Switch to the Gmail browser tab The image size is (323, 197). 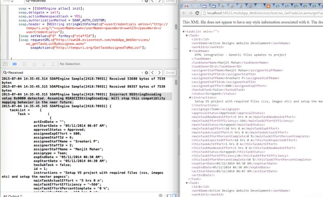(x=187, y=6)
